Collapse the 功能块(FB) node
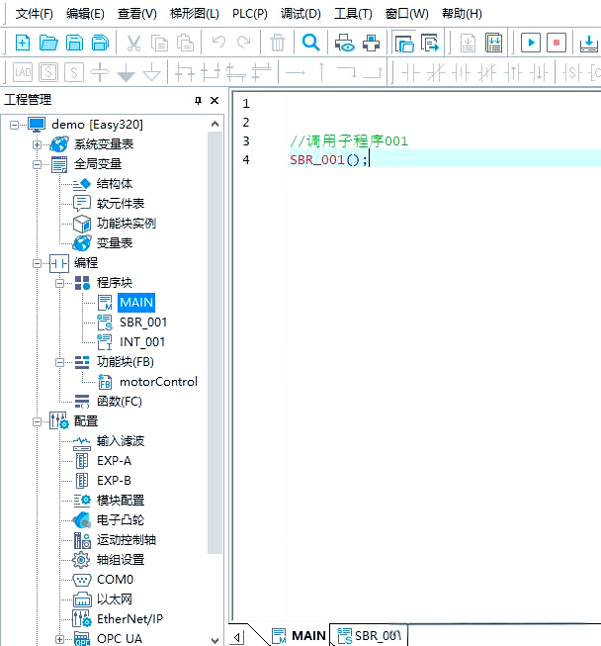Image resolution: width=601 pixels, height=646 pixels. pos(59,362)
